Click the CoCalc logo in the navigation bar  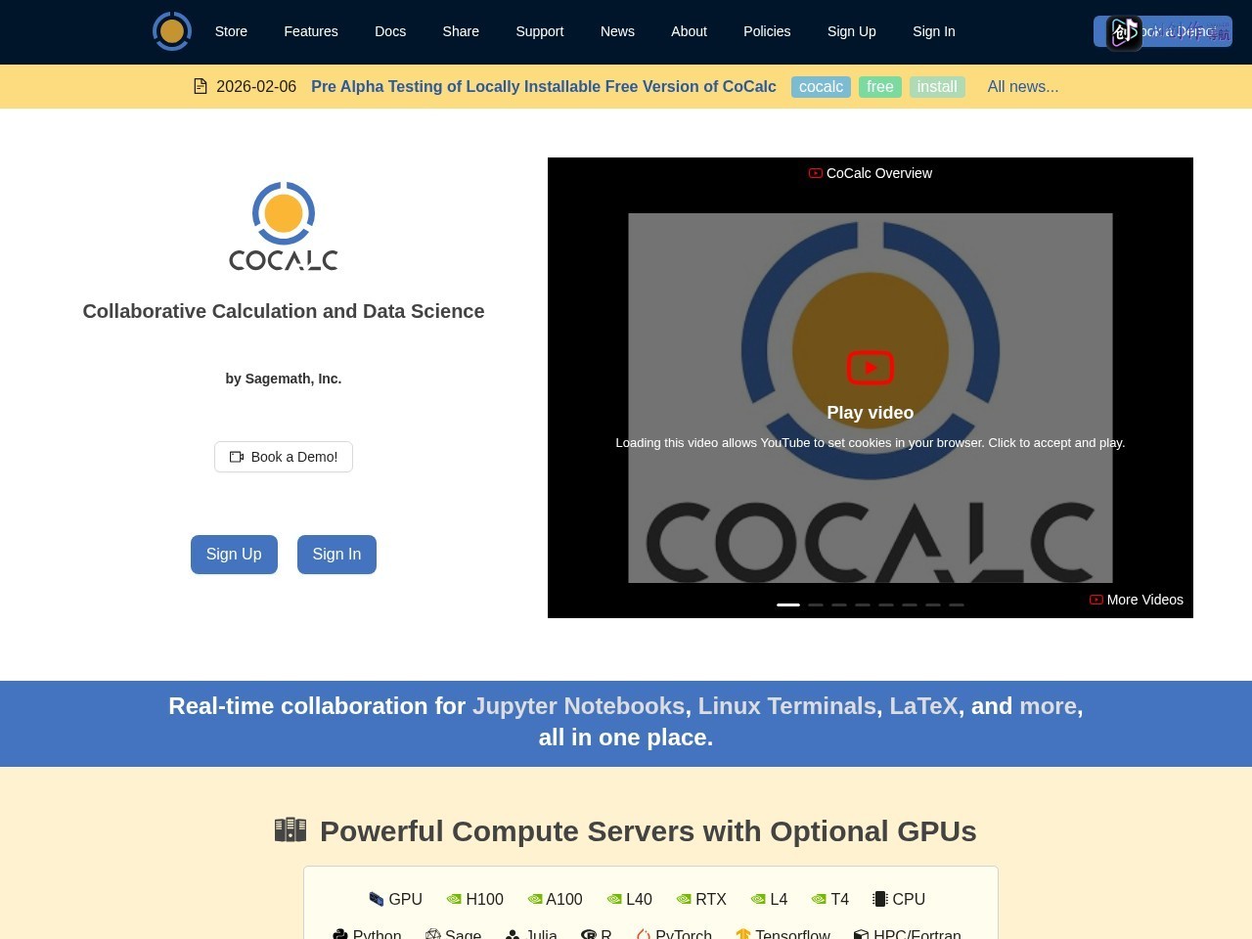click(x=172, y=31)
